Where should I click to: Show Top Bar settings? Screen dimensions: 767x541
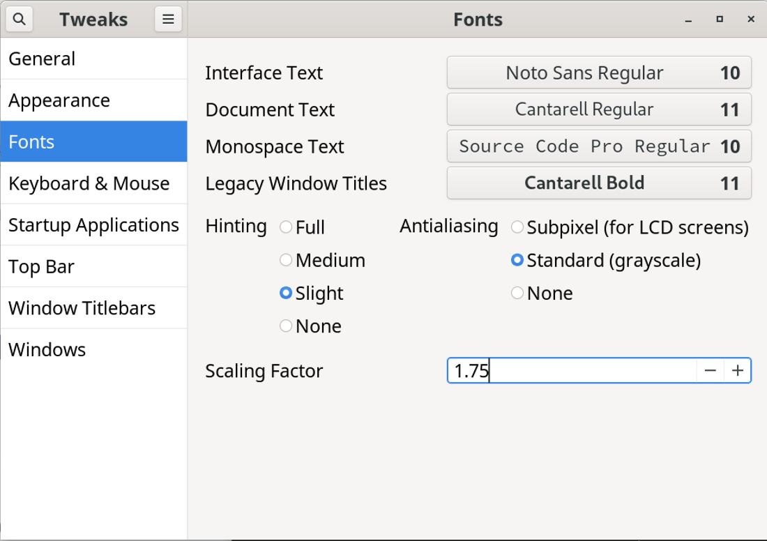[93, 267]
